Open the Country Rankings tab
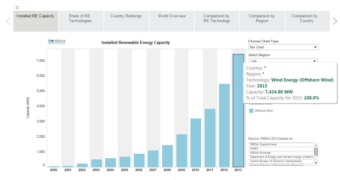This screenshot has height=180, width=340. click(126, 16)
